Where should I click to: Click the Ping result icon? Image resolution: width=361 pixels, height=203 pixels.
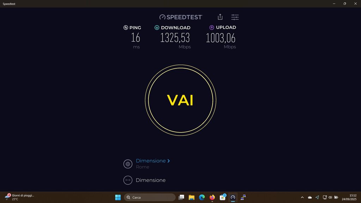[126, 27]
